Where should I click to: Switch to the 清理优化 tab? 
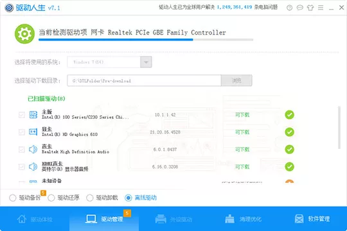pos(243,219)
